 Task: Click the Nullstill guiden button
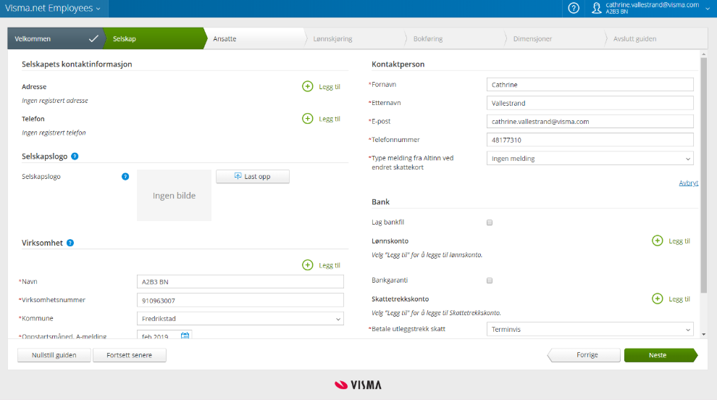click(54, 355)
